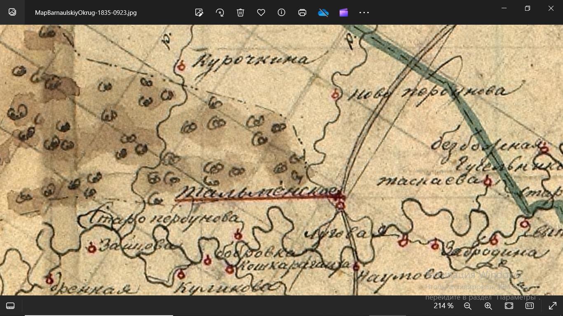Fit the image to window
The height and width of the screenshot is (316, 563).
[x=509, y=306]
